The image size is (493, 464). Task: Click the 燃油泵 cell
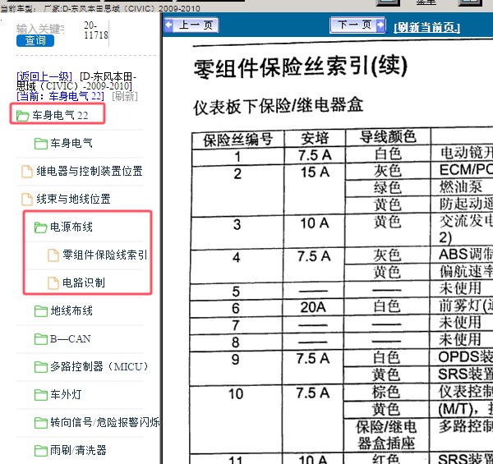tap(461, 187)
